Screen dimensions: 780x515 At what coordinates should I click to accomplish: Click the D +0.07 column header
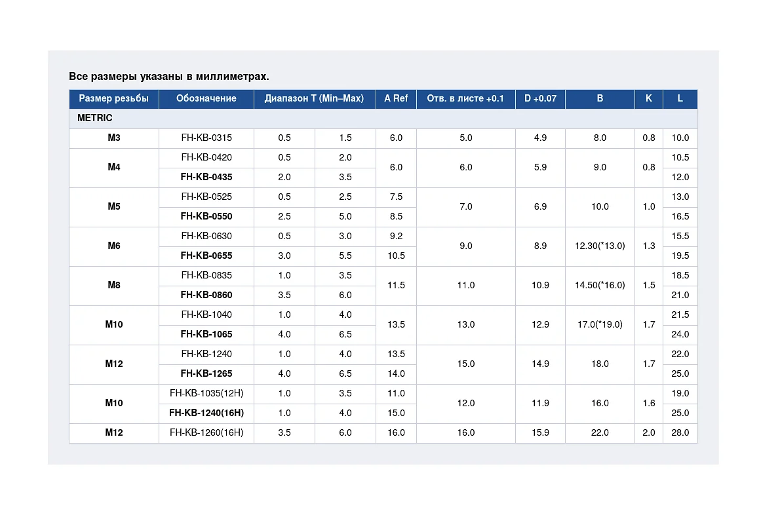click(x=540, y=98)
